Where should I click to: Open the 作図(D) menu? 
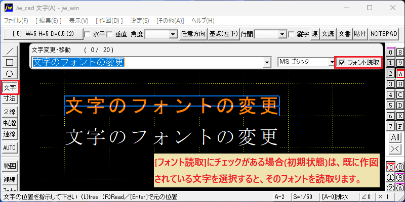point(109,21)
